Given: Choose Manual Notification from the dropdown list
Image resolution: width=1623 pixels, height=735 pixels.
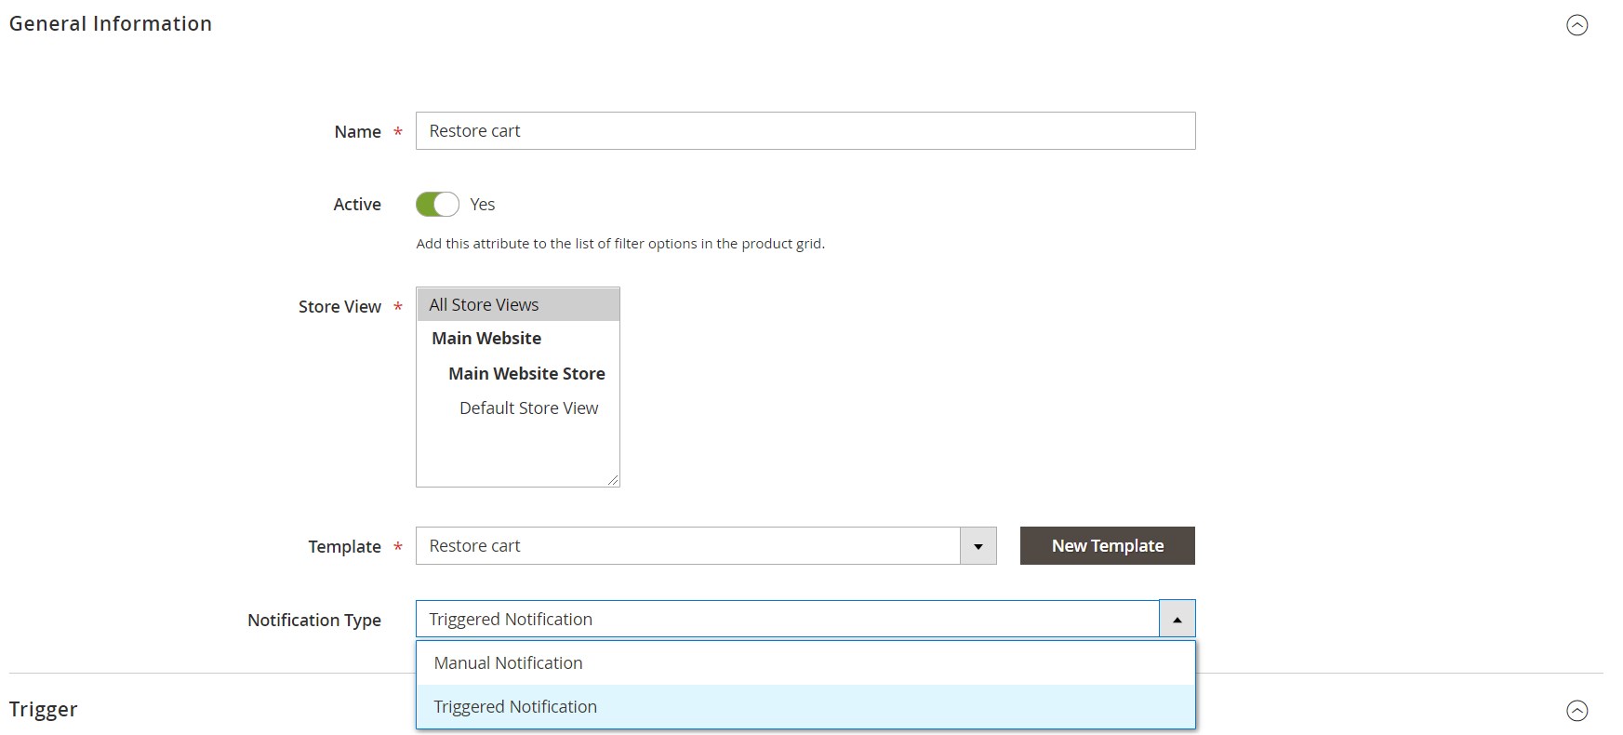Looking at the screenshot, I should [508, 663].
